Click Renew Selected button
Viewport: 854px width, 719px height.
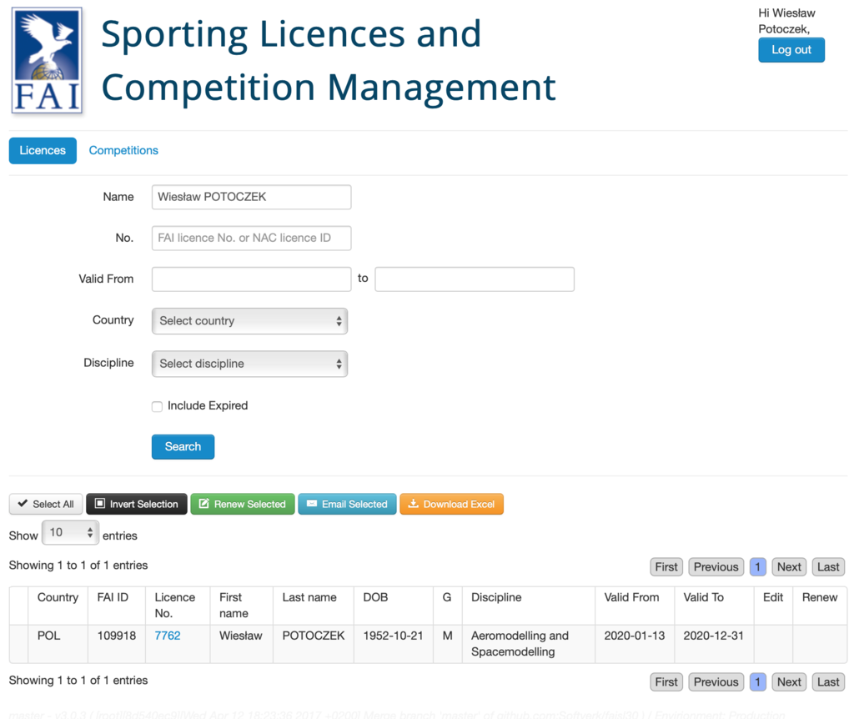pyautogui.click(x=242, y=504)
